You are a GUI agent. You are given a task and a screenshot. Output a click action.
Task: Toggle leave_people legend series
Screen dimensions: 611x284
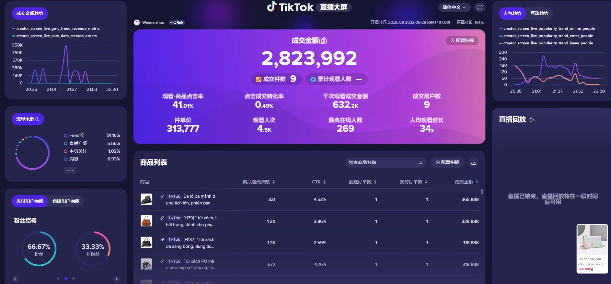click(x=546, y=43)
